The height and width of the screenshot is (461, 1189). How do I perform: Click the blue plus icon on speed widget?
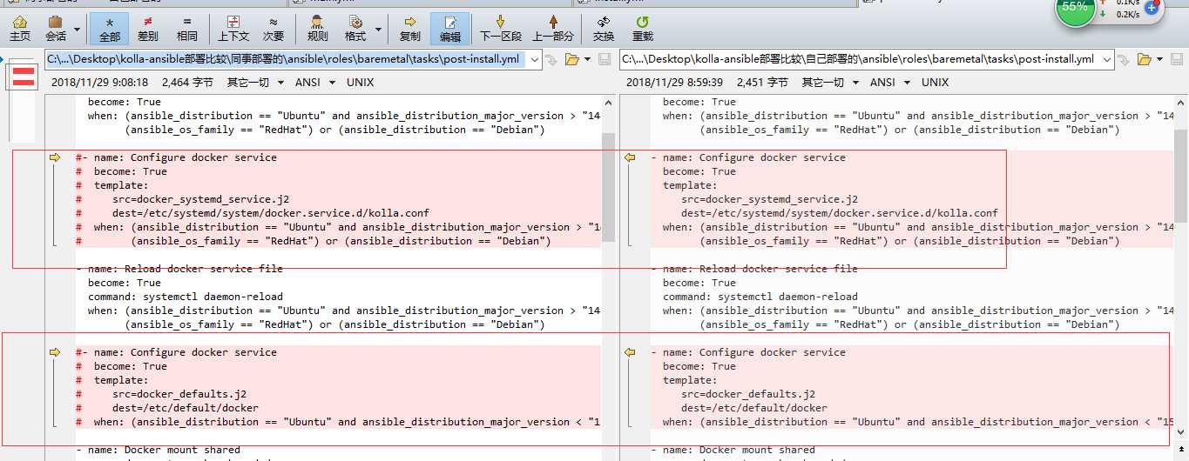1151,7
